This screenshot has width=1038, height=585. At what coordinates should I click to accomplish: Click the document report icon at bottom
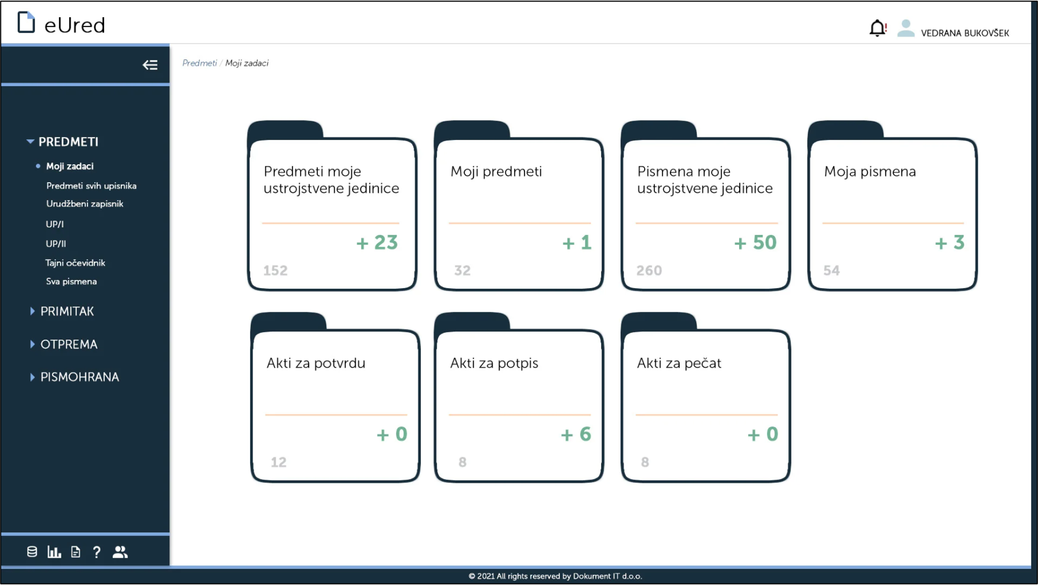coord(76,552)
